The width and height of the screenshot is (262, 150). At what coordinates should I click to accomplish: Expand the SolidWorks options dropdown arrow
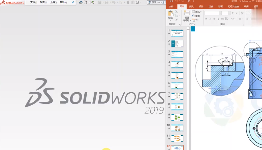click(141, 2)
